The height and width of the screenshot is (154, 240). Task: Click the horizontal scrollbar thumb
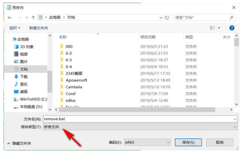(x=137, y=110)
